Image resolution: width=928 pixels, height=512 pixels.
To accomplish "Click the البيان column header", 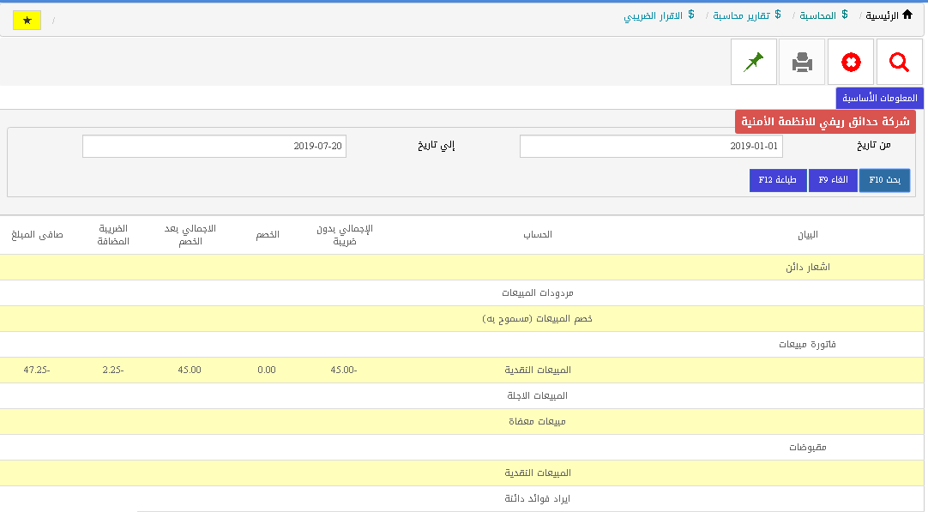I will point(807,235).
